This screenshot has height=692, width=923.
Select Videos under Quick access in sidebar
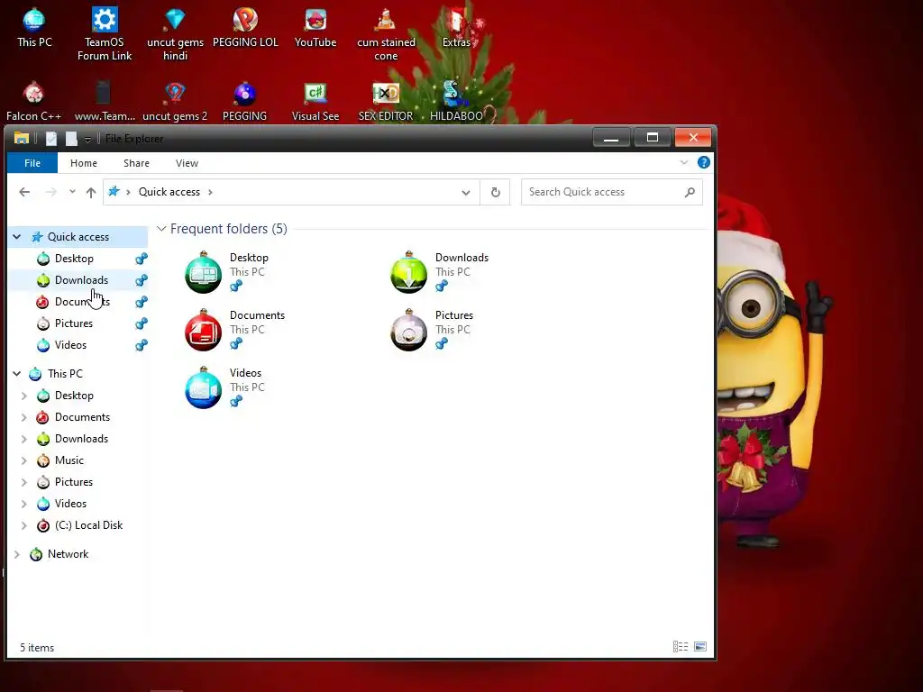click(x=70, y=345)
